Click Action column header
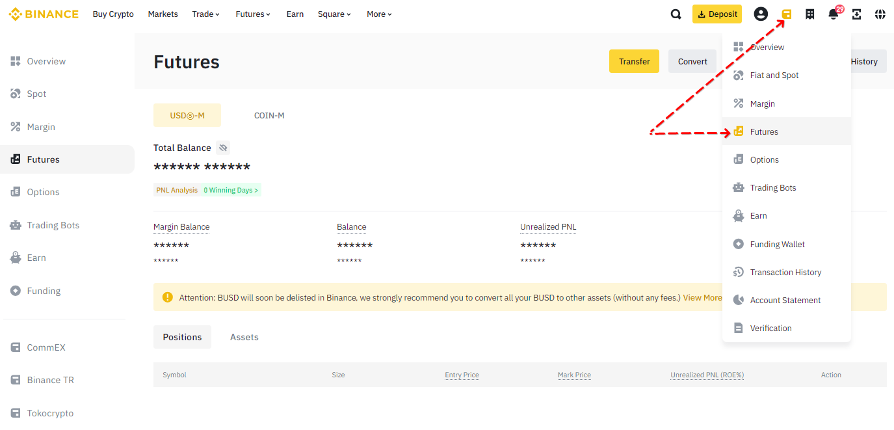This screenshot has height=430, width=894. 831,375
